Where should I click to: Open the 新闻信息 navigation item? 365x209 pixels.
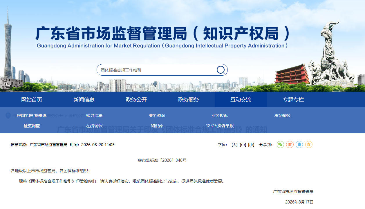pyautogui.click(x=84, y=99)
